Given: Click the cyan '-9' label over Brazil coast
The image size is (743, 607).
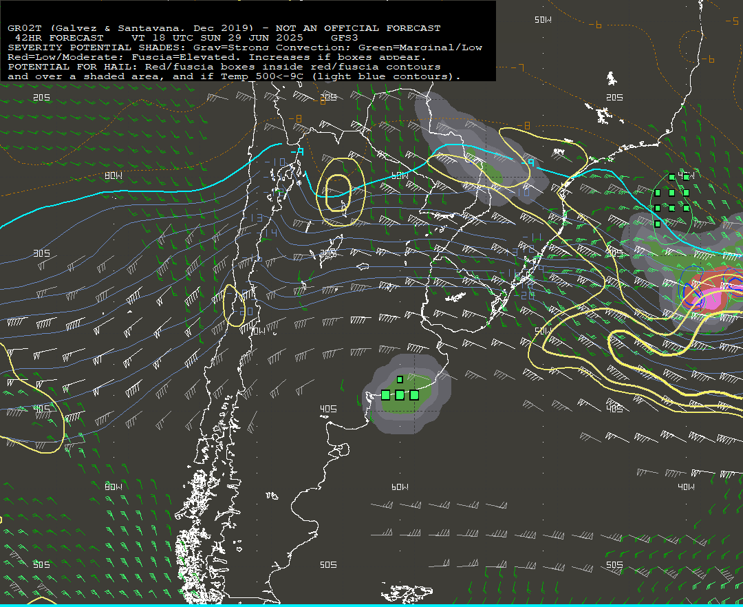Looking at the screenshot, I should pos(528,163).
